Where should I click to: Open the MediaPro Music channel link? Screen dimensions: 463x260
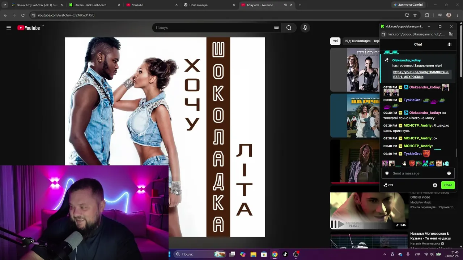421,202
